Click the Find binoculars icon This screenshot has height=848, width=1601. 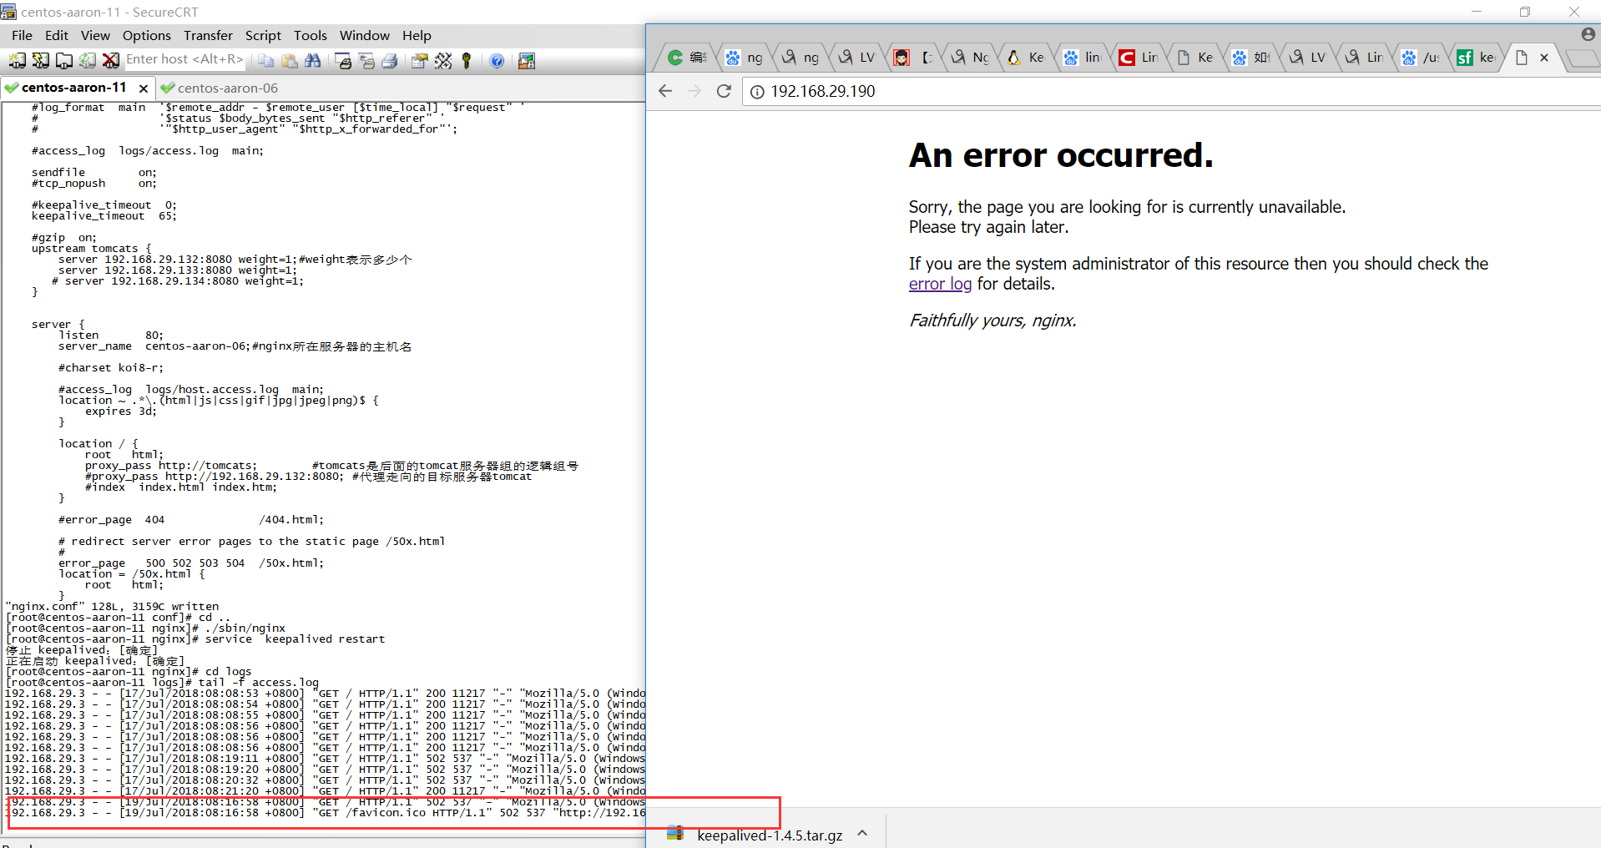[312, 60]
